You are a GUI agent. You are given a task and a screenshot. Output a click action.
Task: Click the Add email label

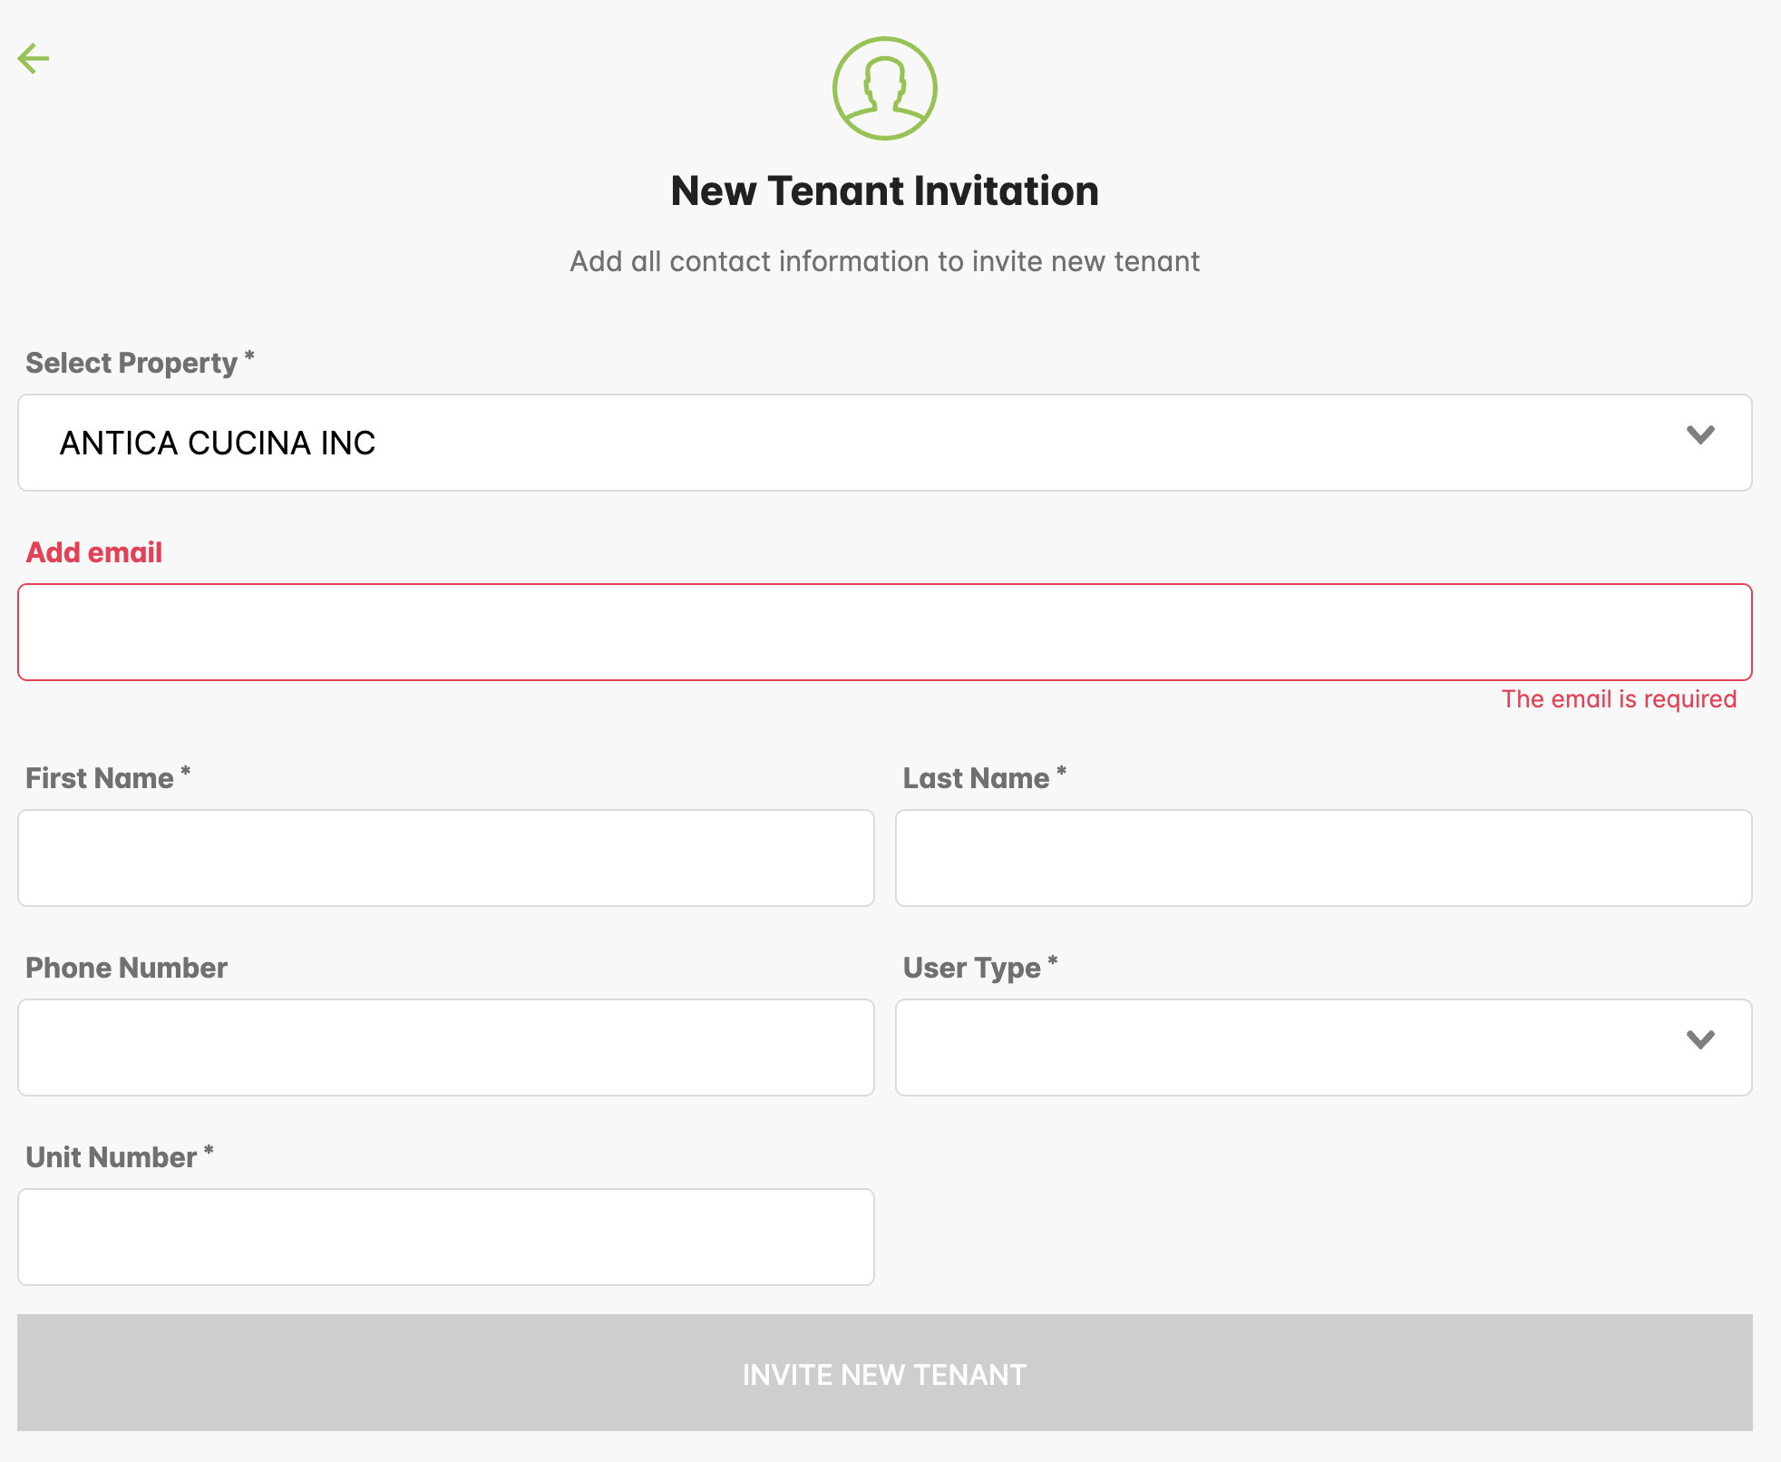pyautogui.click(x=94, y=552)
